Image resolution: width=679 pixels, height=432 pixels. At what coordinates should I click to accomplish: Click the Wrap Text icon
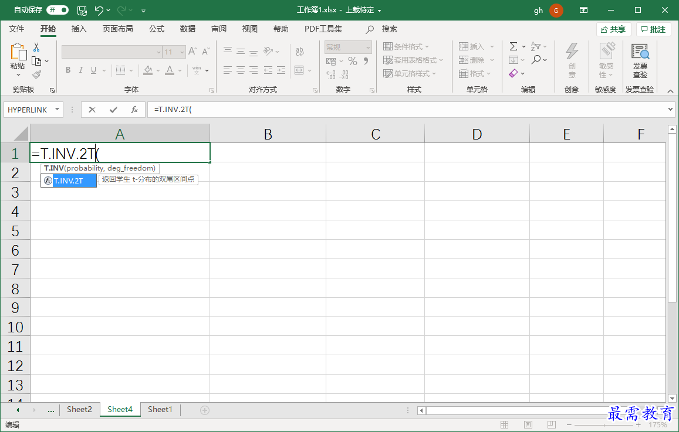300,52
